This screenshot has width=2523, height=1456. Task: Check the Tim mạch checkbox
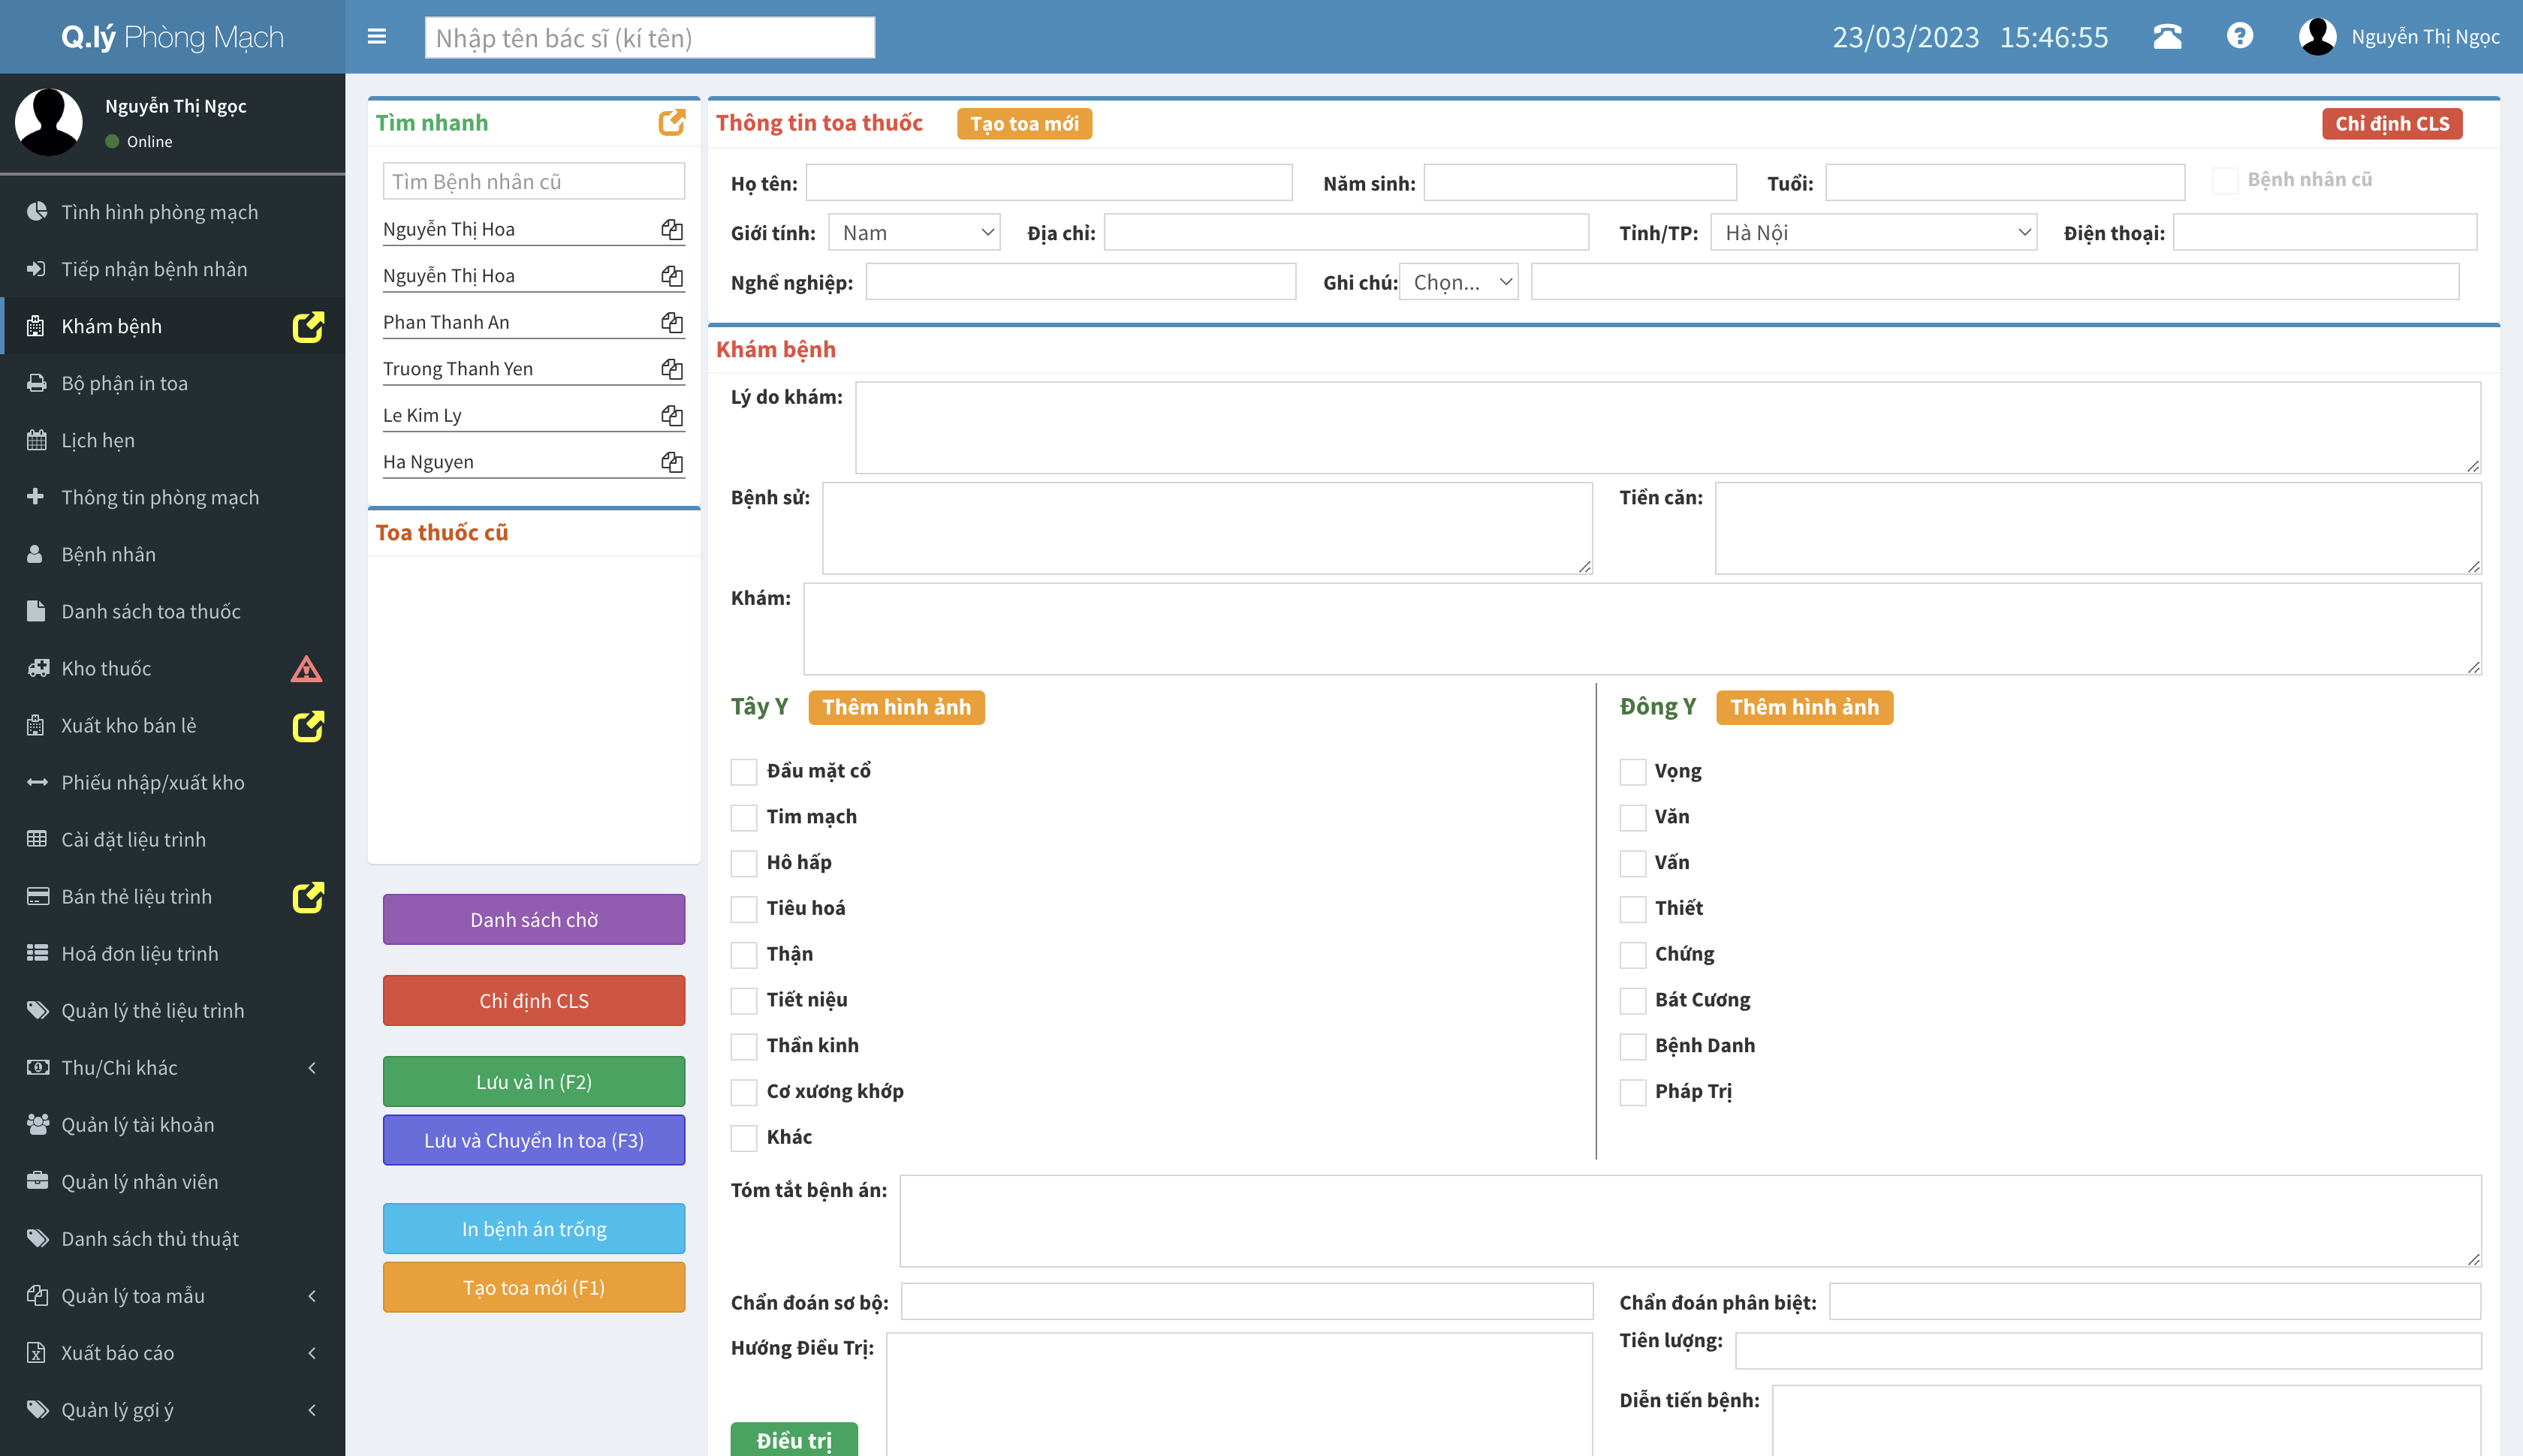[x=743, y=817]
